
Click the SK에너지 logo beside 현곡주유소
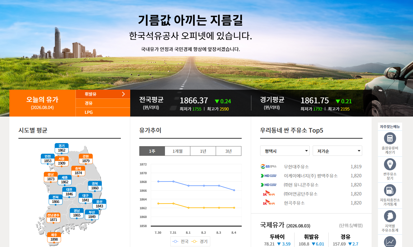coord(268,203)
